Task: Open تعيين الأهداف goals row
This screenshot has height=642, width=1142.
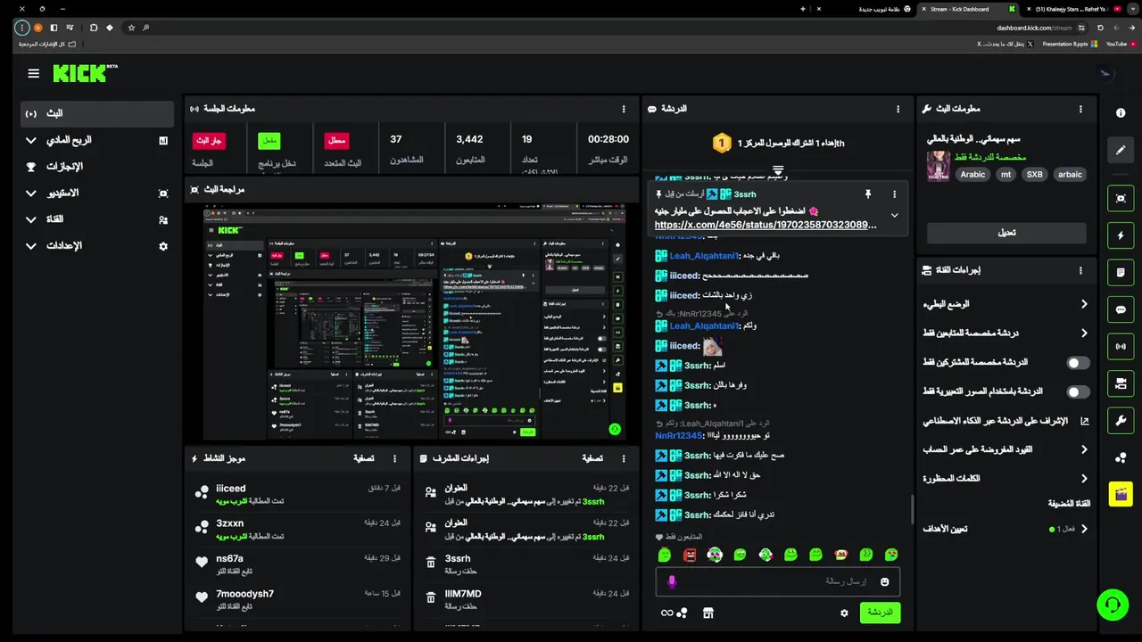Action: 1006,529
